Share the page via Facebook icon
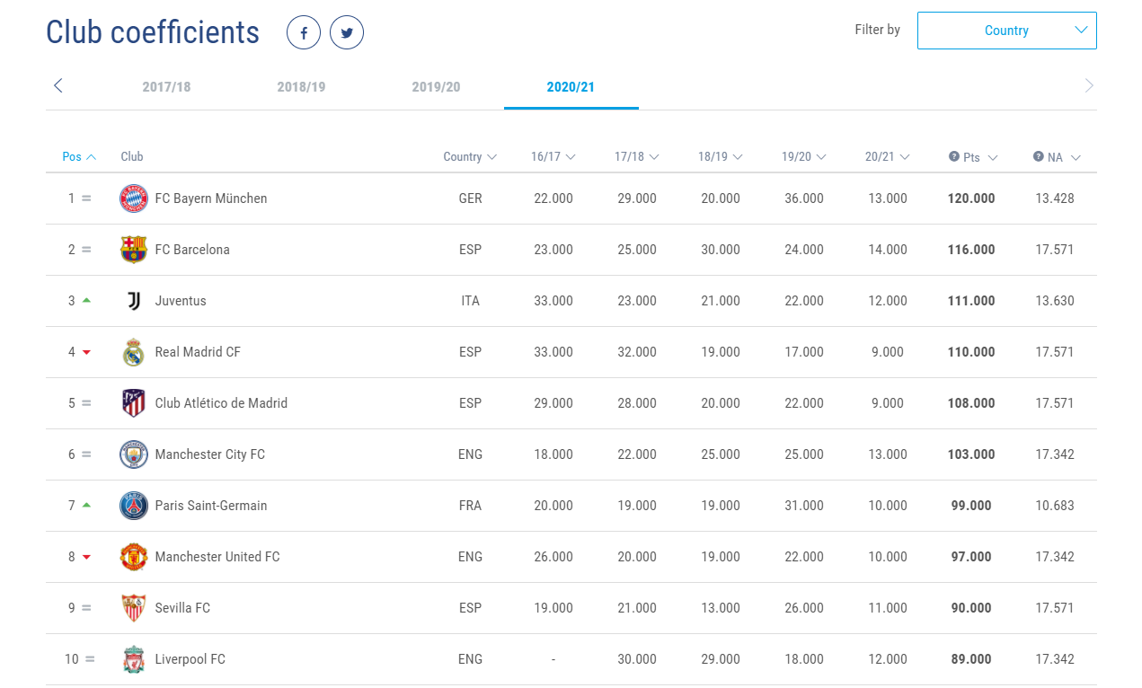The height and width of the screenshot is (688, 1142). point(304,33)
